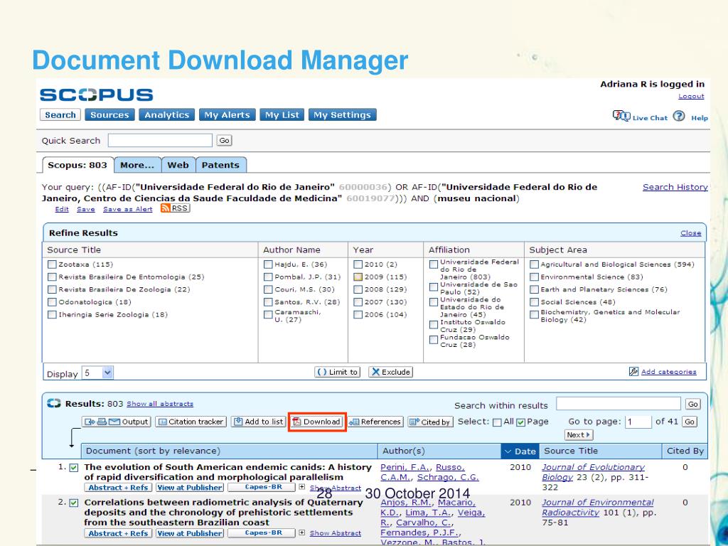Open the Citation tracker
Image resolution: width=728 pixels, height=546 pixels.
point(191,422)
